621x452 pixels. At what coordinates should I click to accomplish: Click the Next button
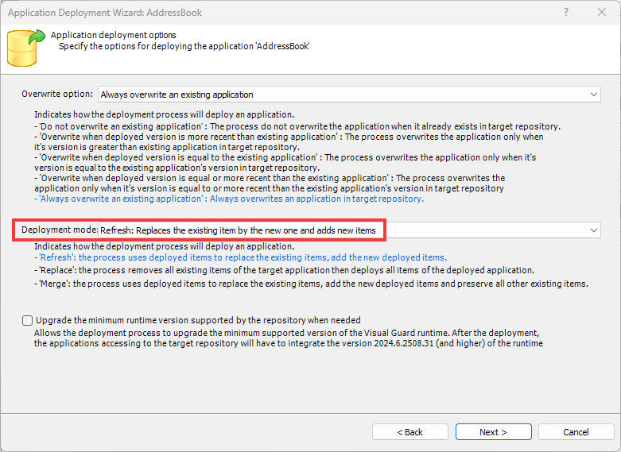(x=493, y=432)
